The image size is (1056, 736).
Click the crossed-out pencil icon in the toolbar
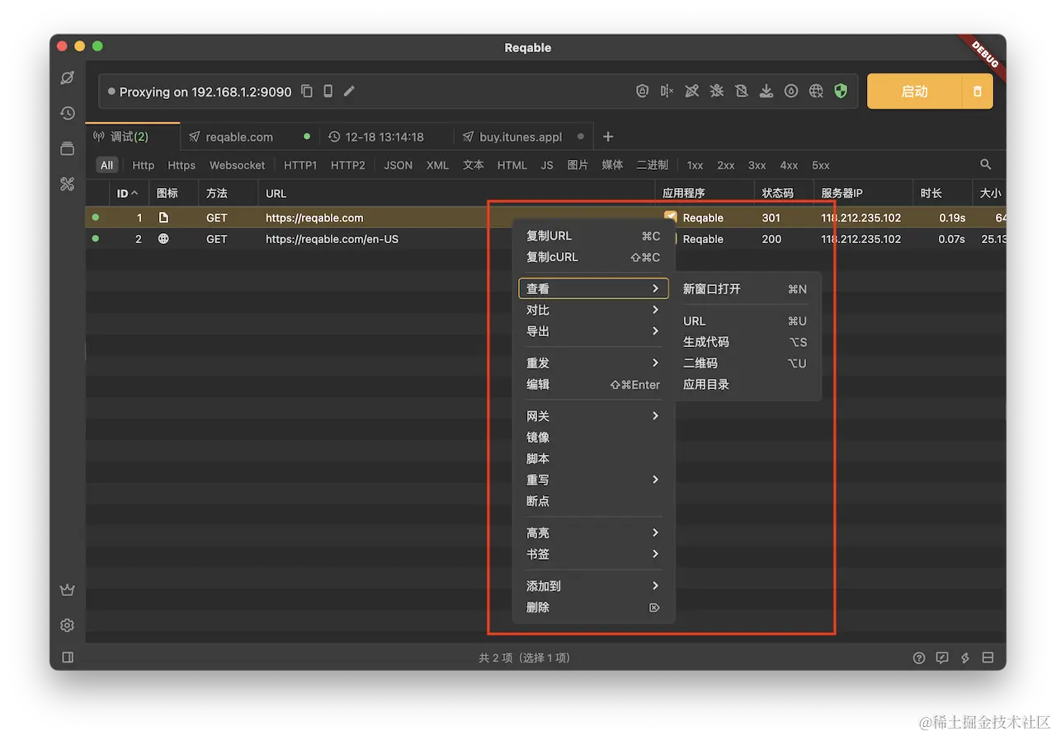pyautogui.click(x=692, y=91)
